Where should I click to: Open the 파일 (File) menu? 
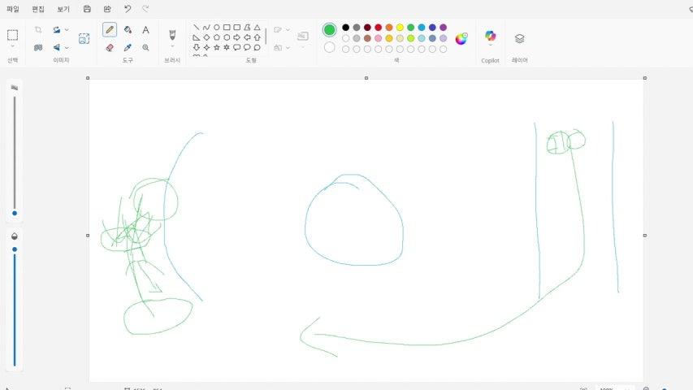tap(12, 9)
